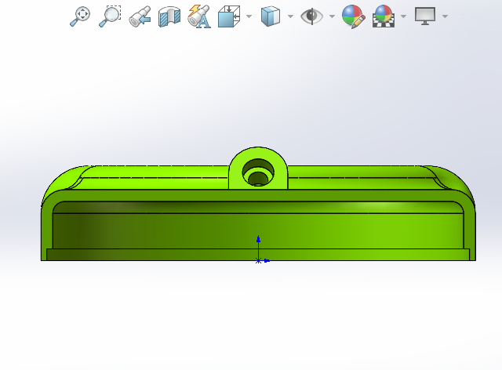Click the Zoom to Fit icon
Viewport: 502px width, 370px height.
[80, 16]
